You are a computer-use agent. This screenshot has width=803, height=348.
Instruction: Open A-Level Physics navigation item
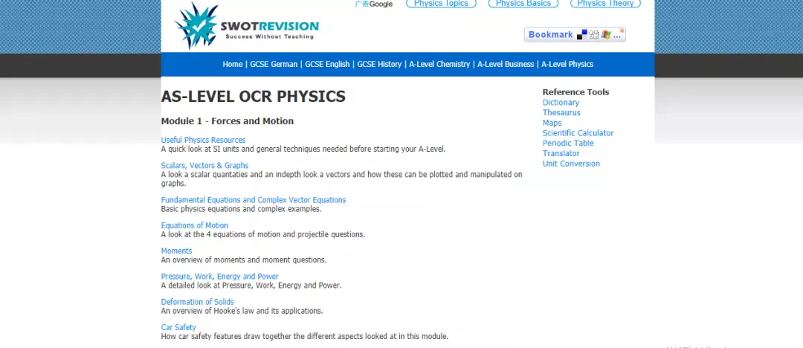[567, 64]
